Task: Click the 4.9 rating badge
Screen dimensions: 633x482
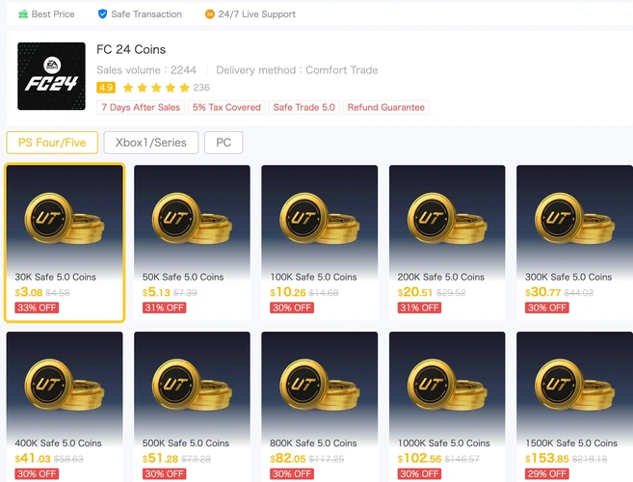Action: [106, 88]
